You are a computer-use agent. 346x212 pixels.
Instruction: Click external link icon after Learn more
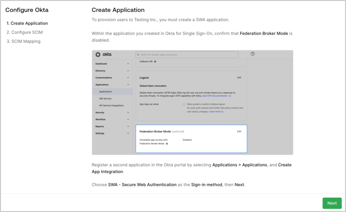tap(222, 112)
